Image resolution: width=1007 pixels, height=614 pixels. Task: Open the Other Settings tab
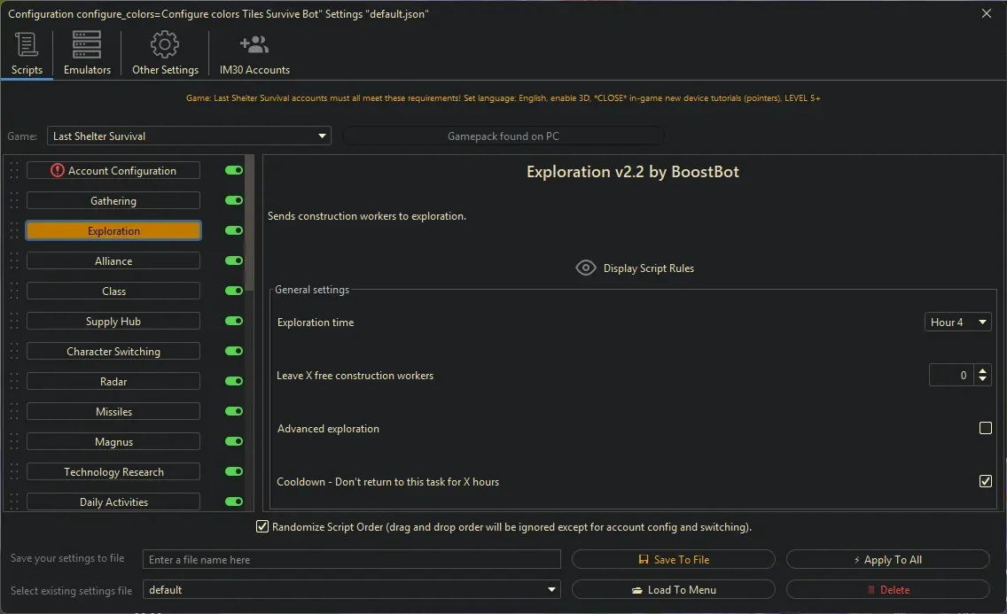pos(165,54)
